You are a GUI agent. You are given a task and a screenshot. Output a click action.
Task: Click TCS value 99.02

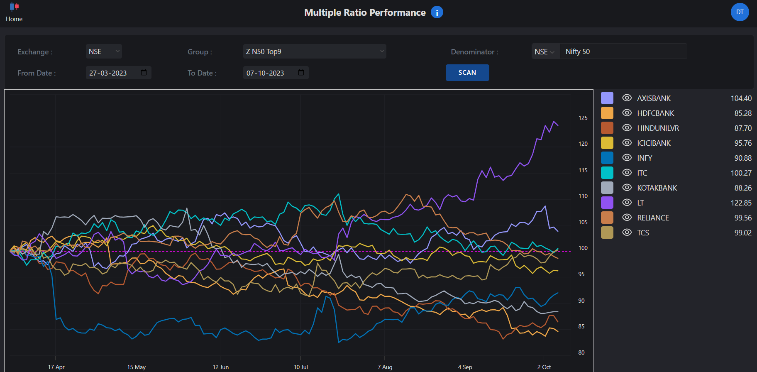coord(743,233)
